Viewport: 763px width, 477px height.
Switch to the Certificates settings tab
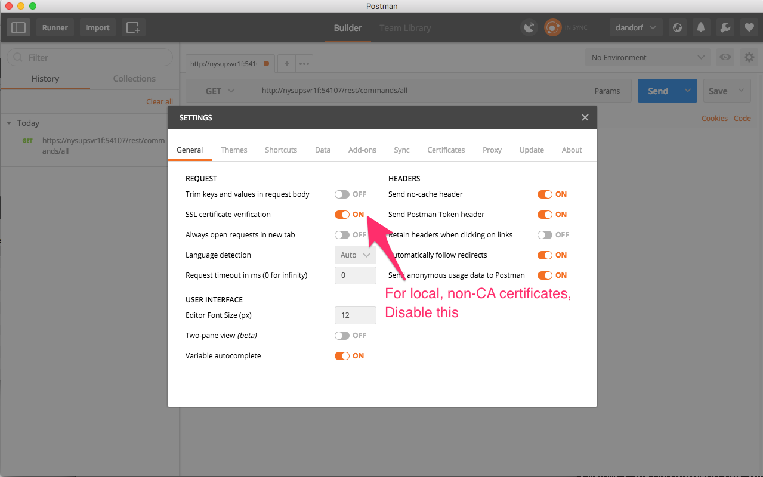click(446, 150)
